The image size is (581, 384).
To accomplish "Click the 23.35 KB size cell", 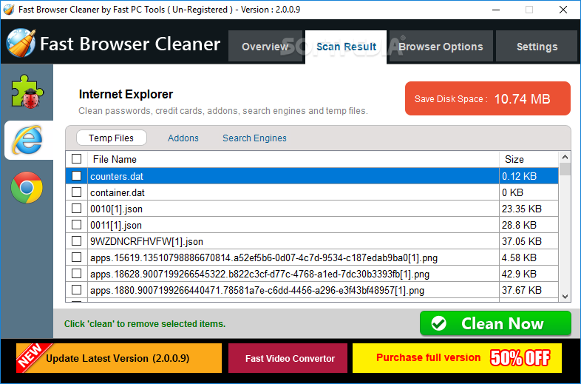I will 529,209.
